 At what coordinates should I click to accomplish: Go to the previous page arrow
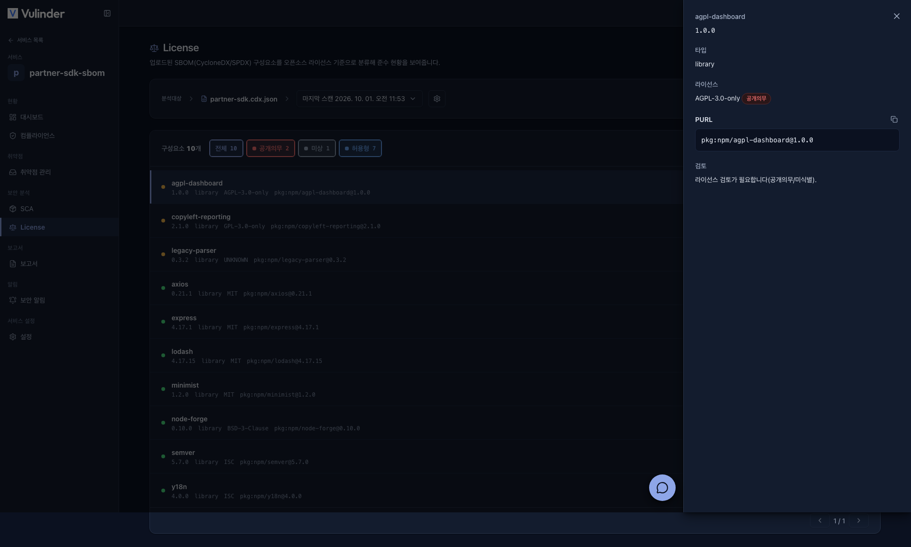820,520
